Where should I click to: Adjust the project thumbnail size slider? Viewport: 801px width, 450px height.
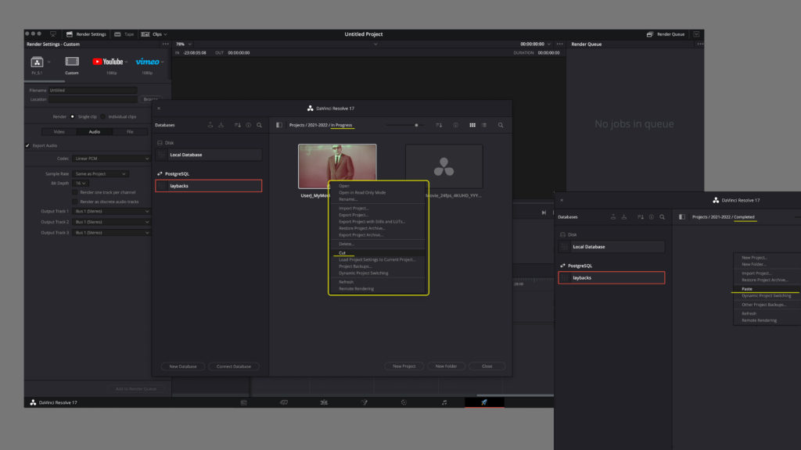coord(416,125)
